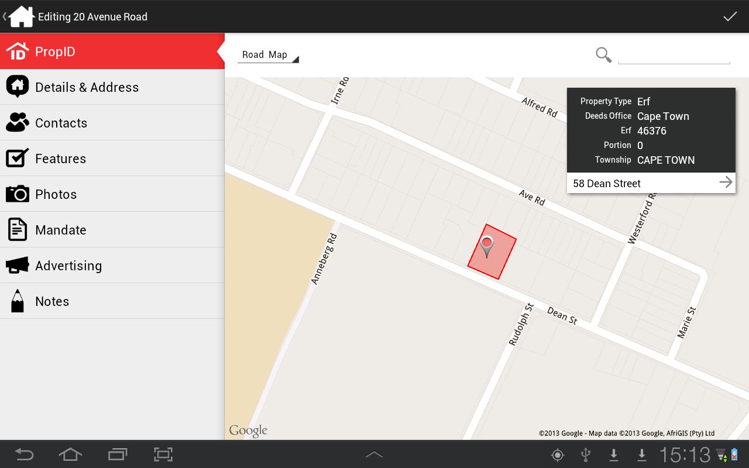Tap the USB connection status icon
This screenshot has height=468, width=749.
tap(585, 455)
